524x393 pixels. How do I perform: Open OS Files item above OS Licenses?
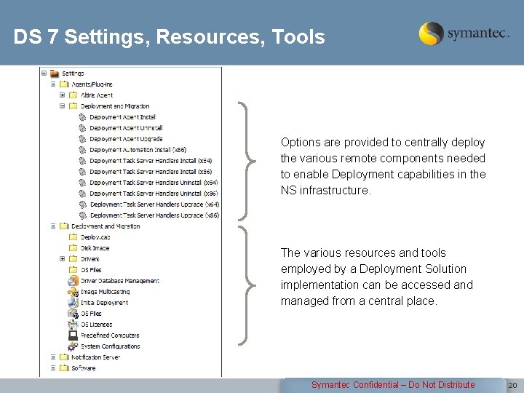coord(73,314)
